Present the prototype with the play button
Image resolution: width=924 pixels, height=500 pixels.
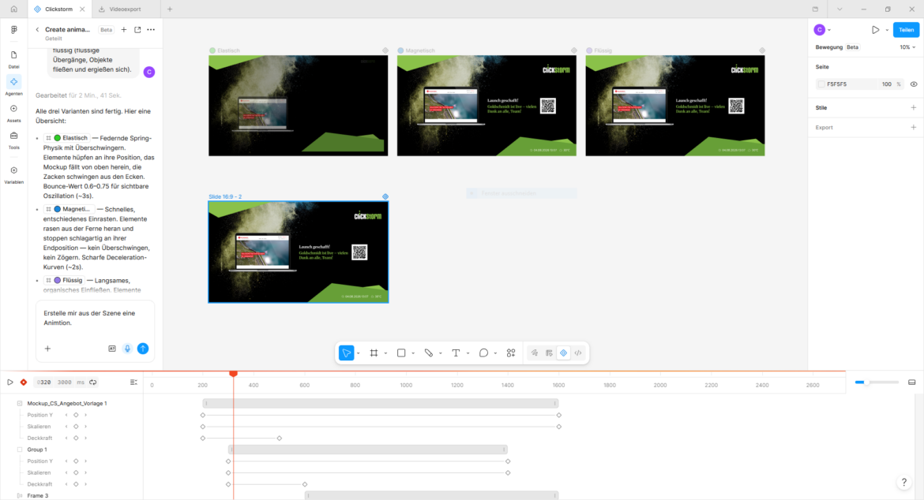[875, 30]
